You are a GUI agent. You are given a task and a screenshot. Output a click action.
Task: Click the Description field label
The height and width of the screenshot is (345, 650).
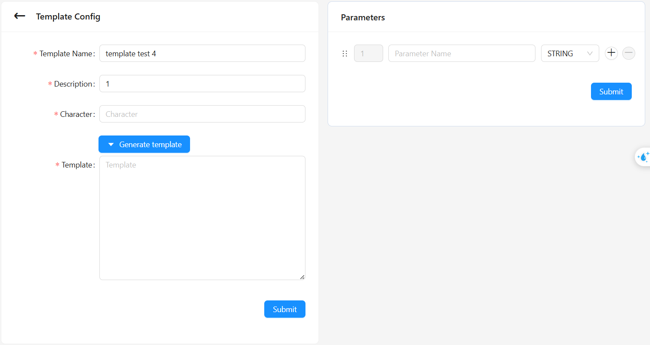(x=74, y=84)
